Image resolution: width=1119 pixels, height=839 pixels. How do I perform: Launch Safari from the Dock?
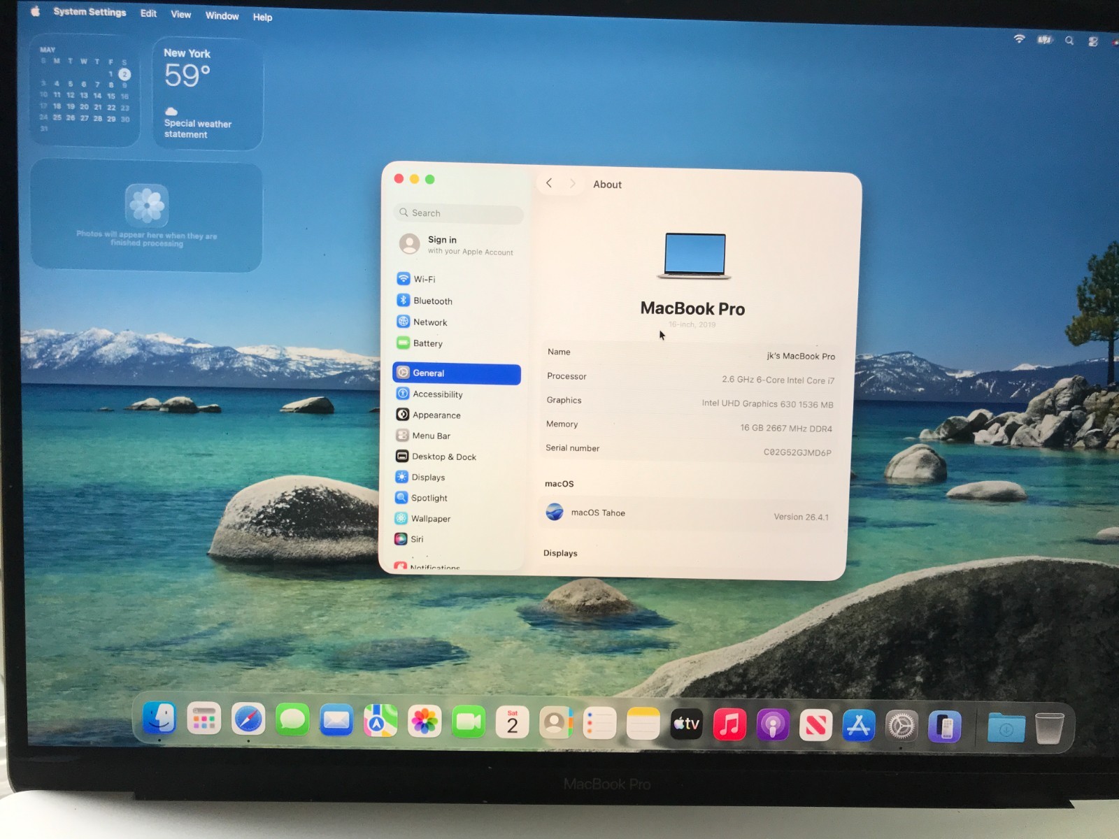coord(248,719)
